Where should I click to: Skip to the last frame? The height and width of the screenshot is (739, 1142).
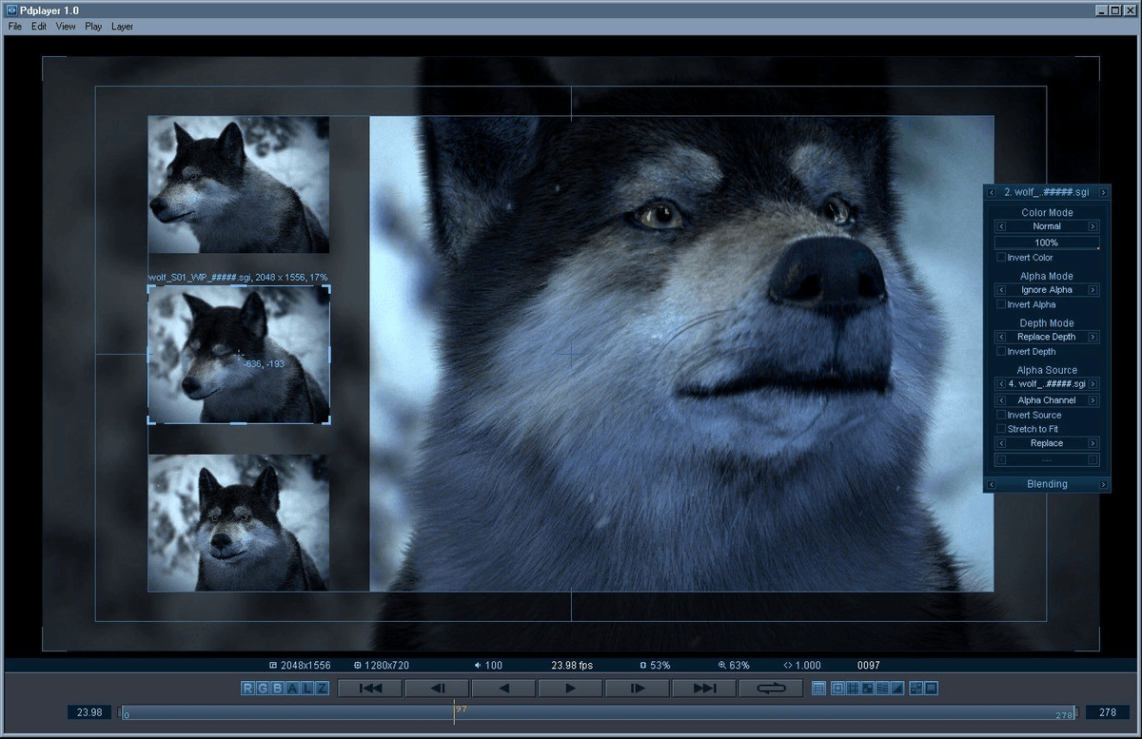tap(704, 689)
